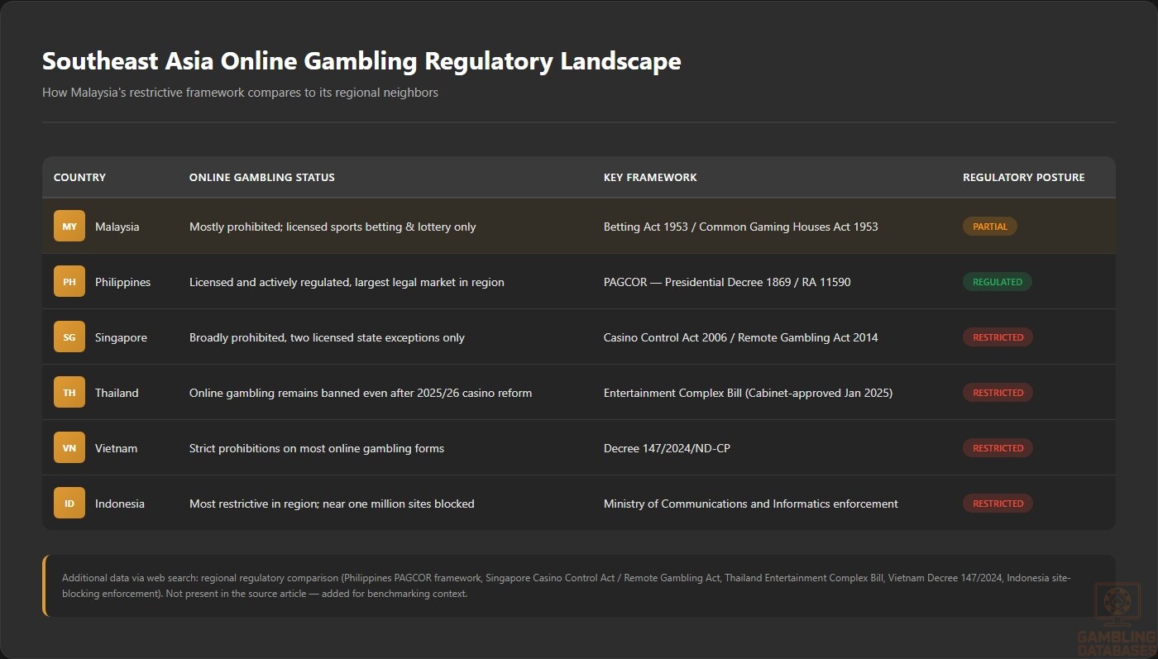Select the Thailand Entertainment Complex Bill cell
Image resolution: width=1158 pixels, height=659 pixels.
coord(748,393)
